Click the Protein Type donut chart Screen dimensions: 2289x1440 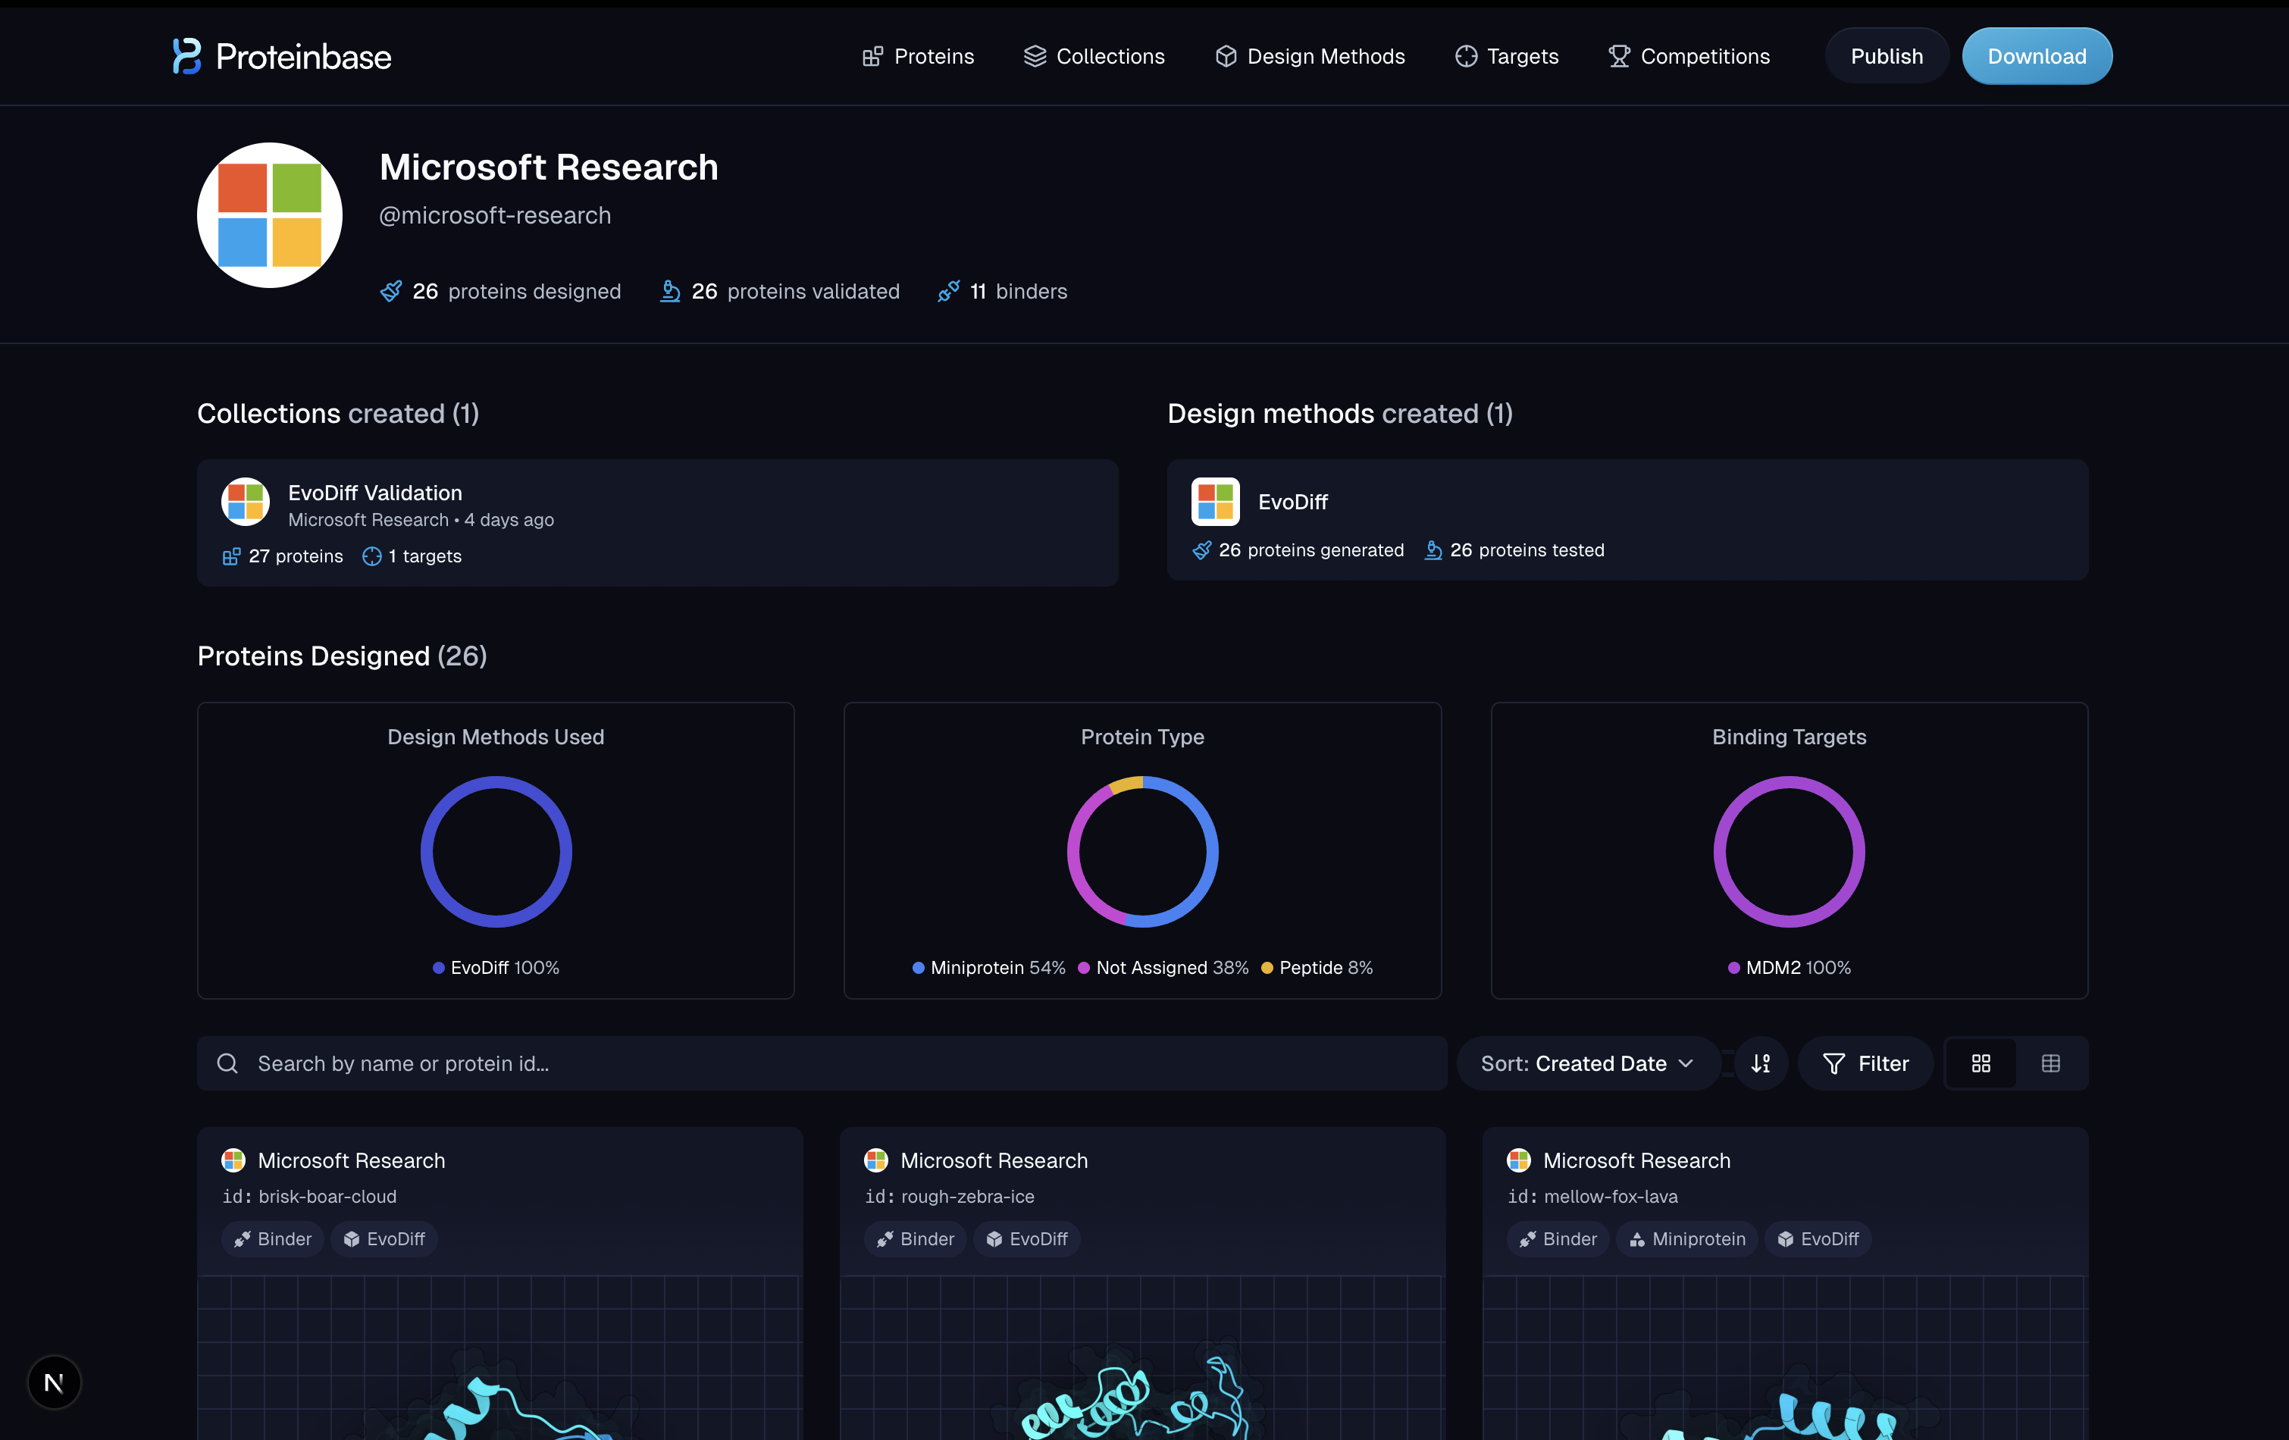point(1142,852)
